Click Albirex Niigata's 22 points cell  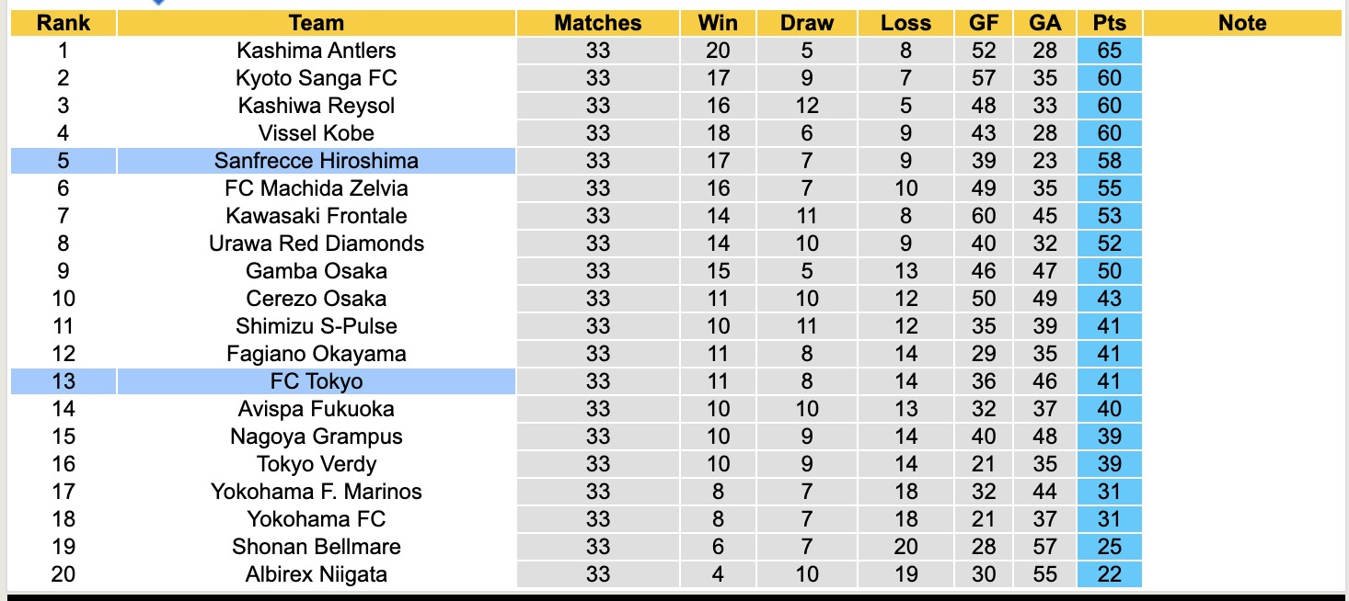[x=1109, y=574]
